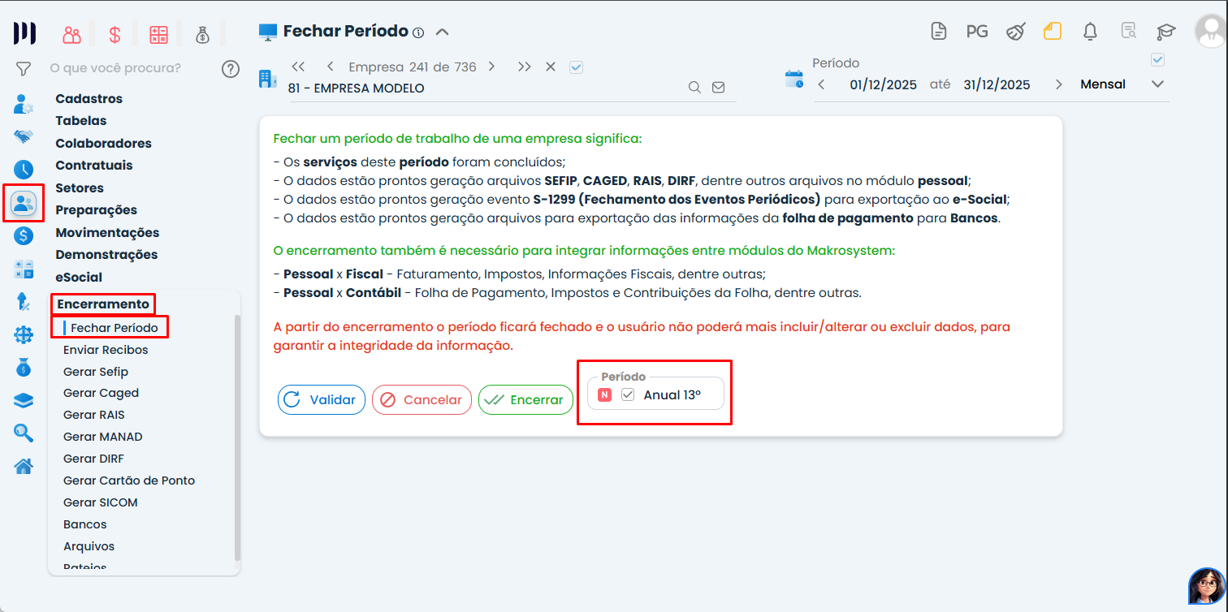Clear the company selection with X

pyautogui.click(x=551, y=67)
